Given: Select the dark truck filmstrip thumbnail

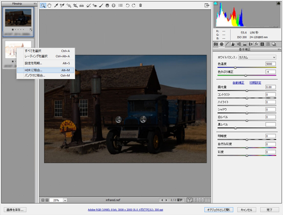Looking at the screenshot, I should pyautogui.click(x=18, y=17).
